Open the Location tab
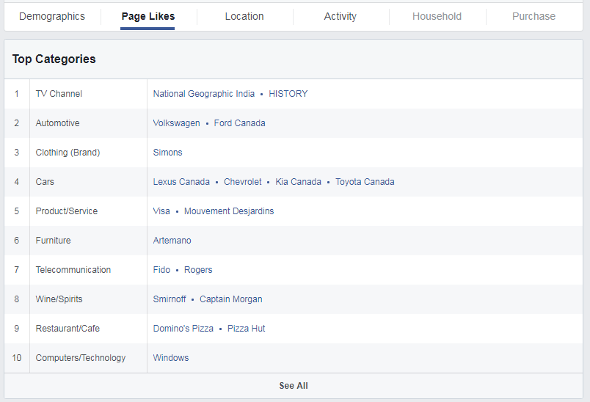Viewport: 590px width, 402px height. click(244, 17)
